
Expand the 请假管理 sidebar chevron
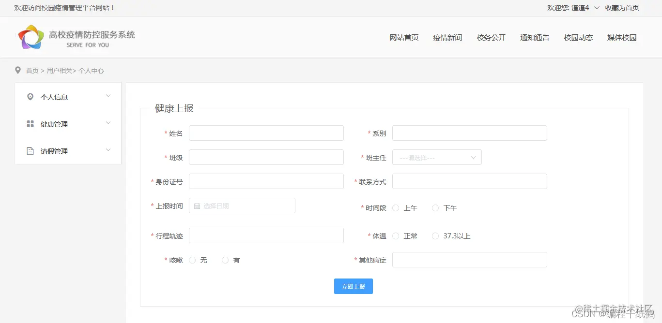pos(108,150)
